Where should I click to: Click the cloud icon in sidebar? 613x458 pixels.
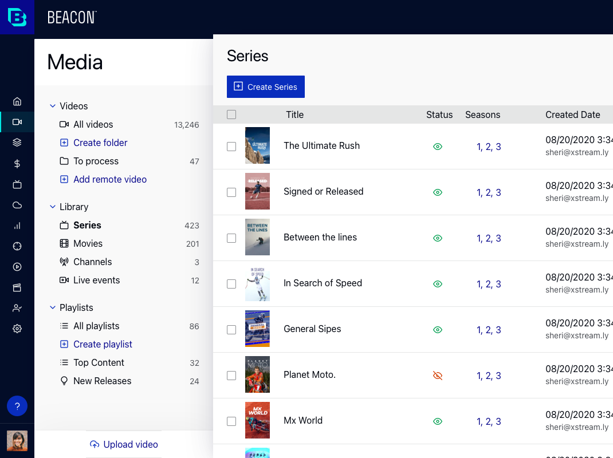click(17, 205)
